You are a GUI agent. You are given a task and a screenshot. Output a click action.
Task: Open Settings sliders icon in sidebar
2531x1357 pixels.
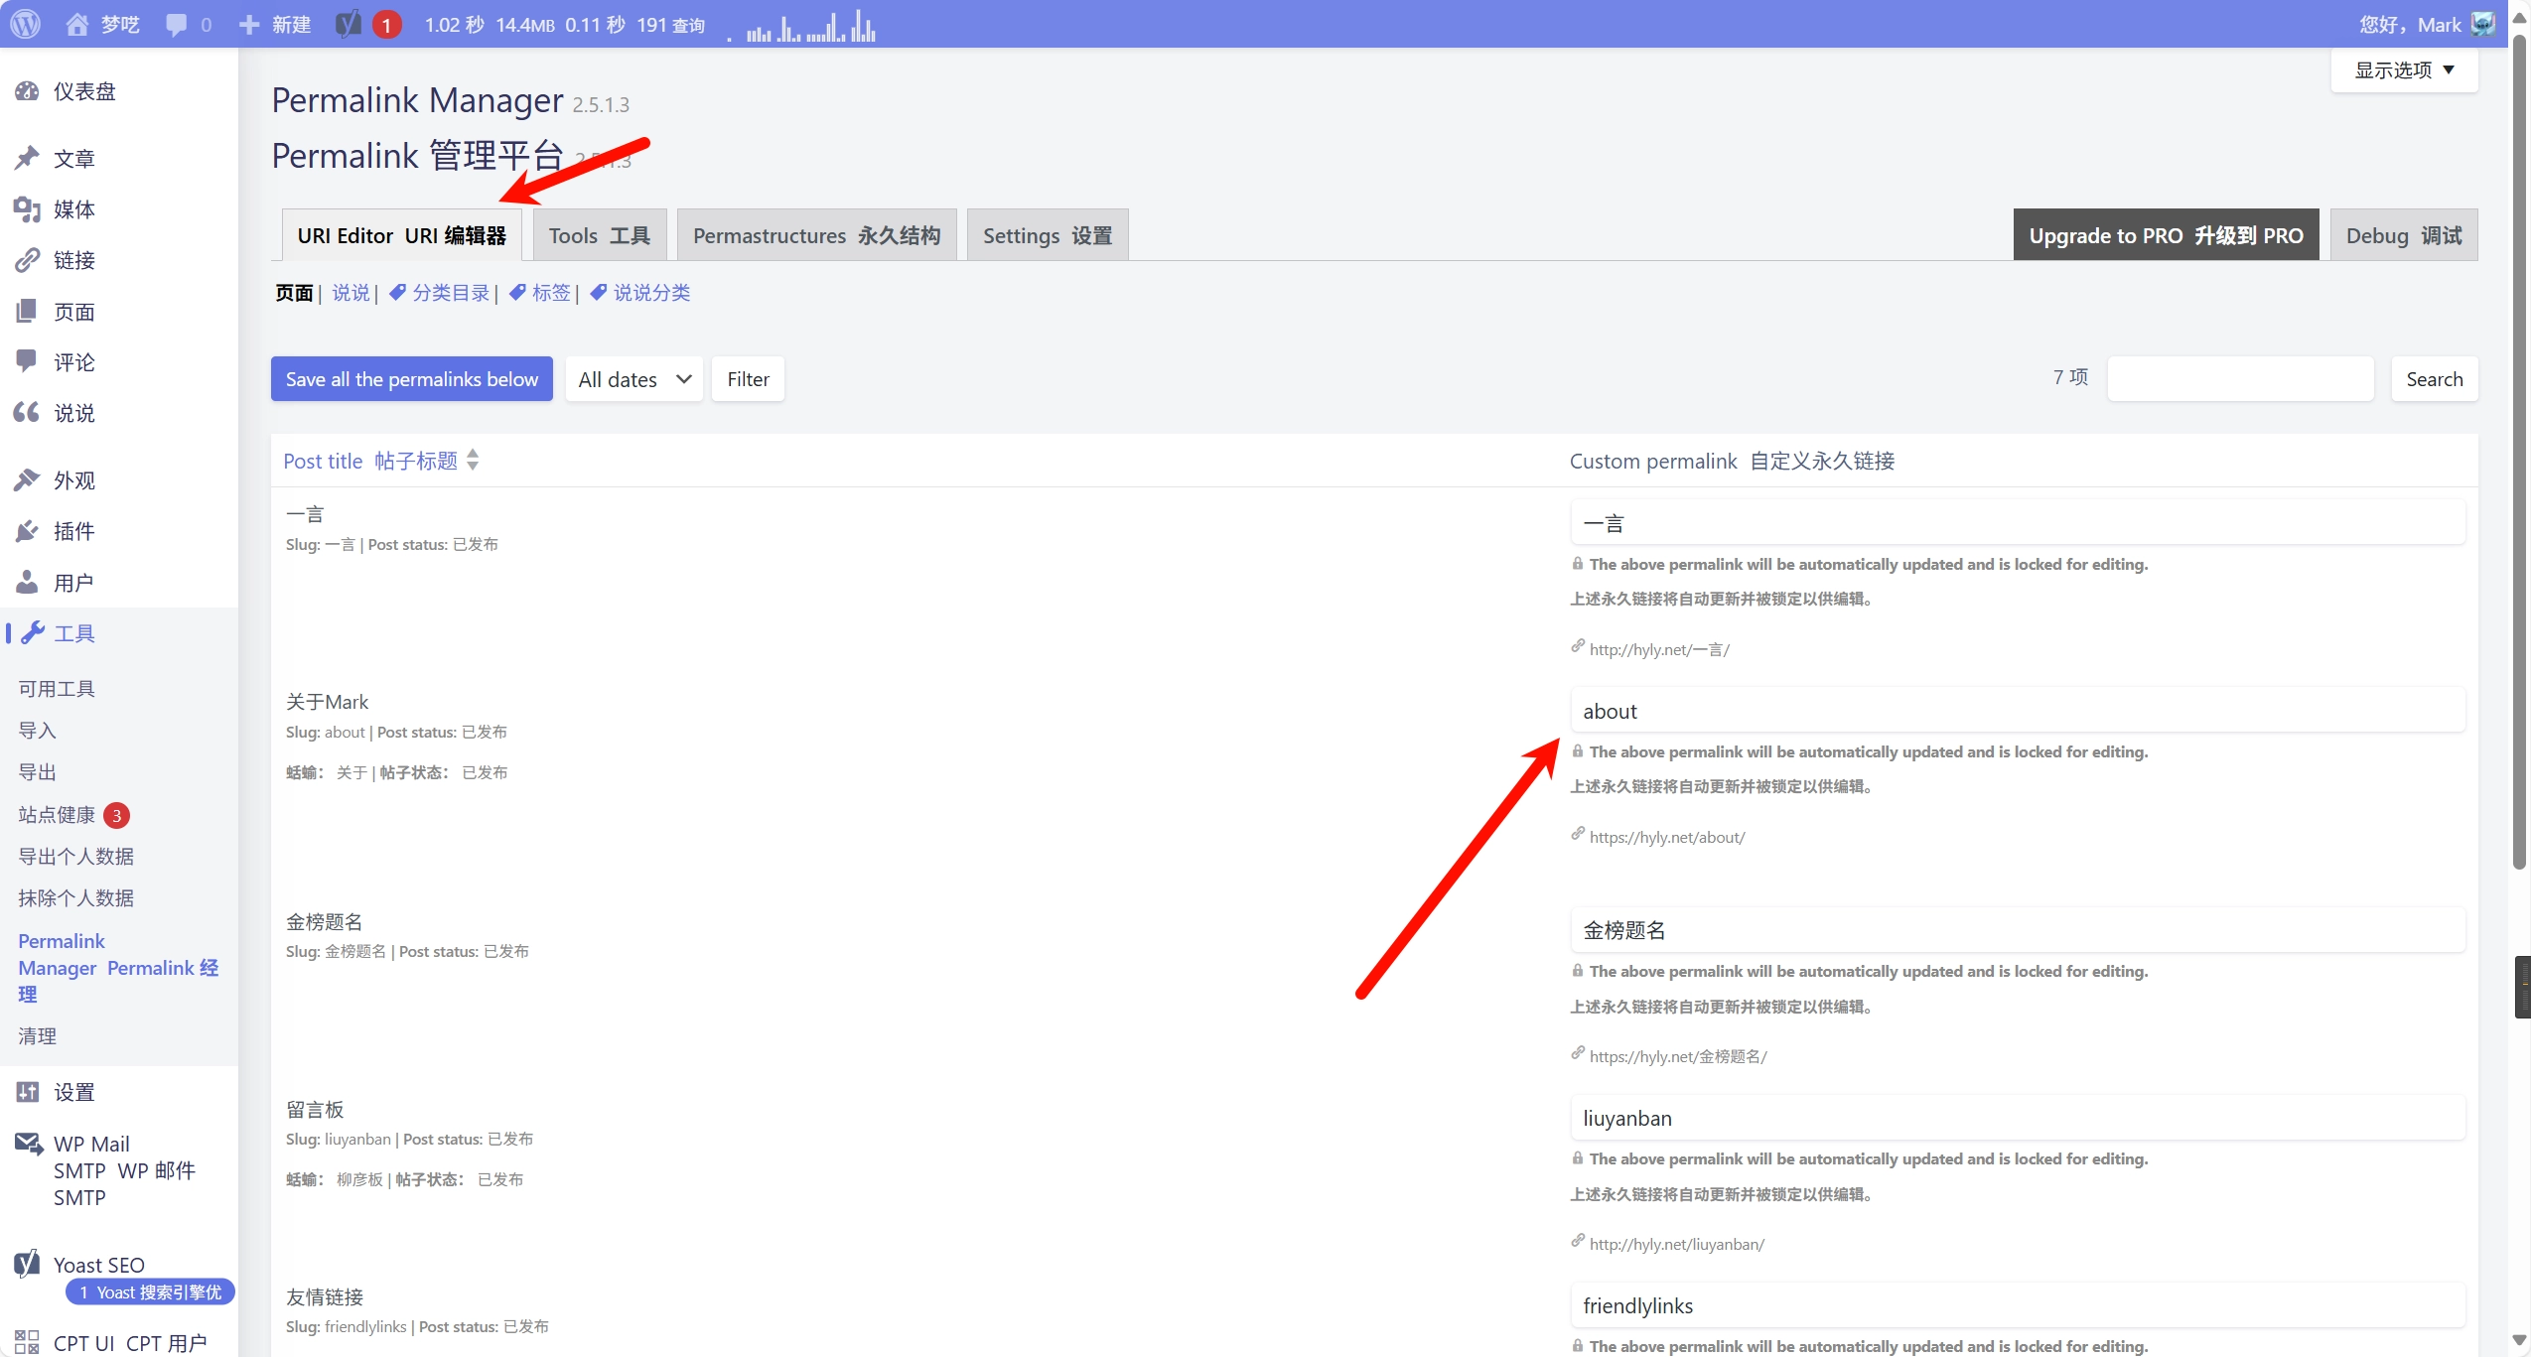27,1092
